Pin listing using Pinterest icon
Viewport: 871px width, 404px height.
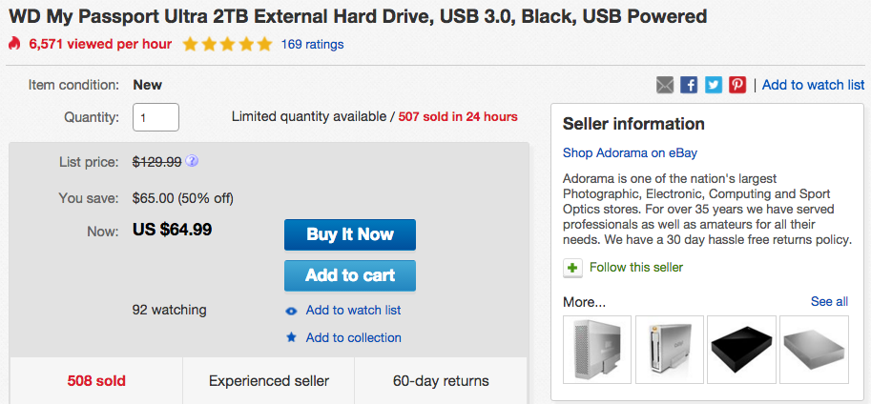pyautogui.click(x=736, y=85)
